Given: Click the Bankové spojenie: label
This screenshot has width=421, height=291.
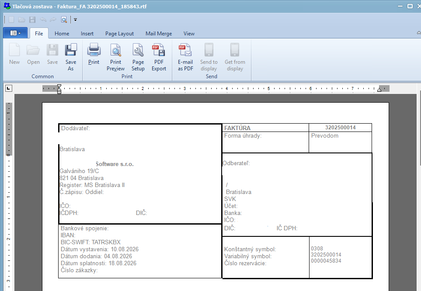Looking at the screenshot, I should tap(84, 229).
